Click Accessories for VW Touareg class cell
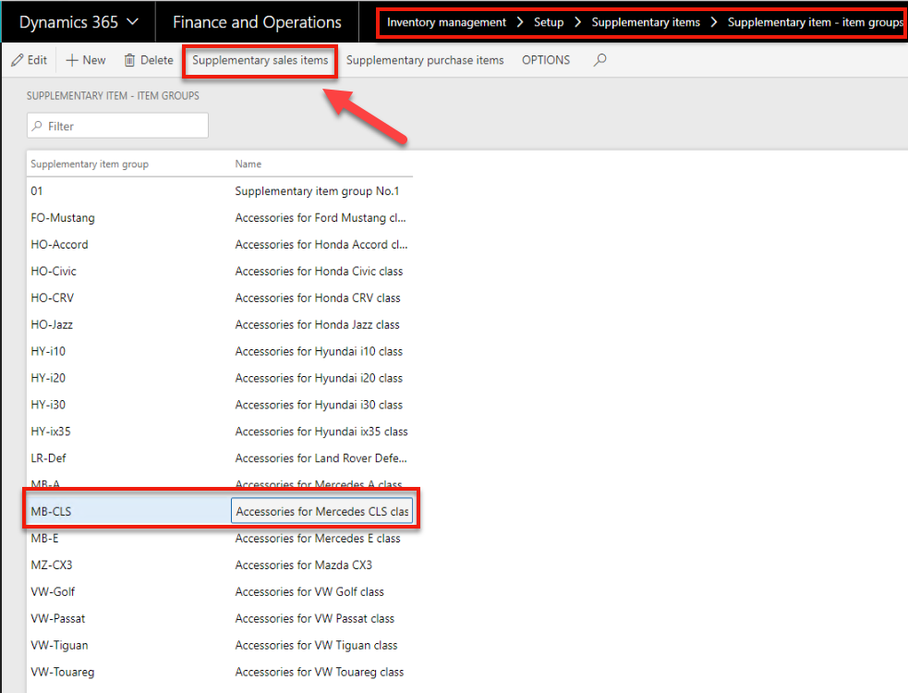The height and width of the screenshot is (693, 908). coord(319,672)
